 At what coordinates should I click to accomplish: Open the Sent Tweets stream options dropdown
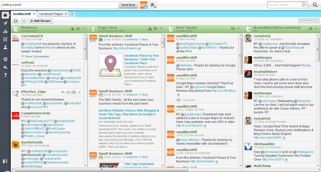[x=239, y=29]
